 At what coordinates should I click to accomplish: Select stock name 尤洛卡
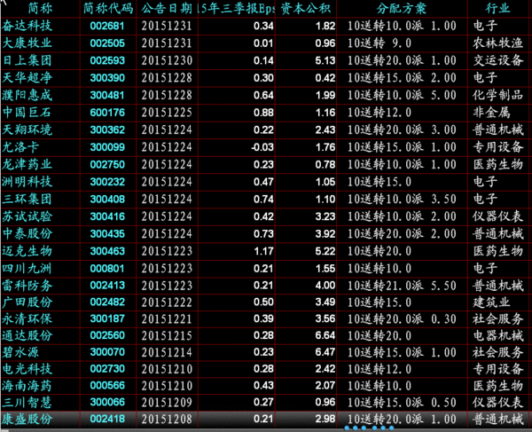pyautogui.click(x=20, y=147)
